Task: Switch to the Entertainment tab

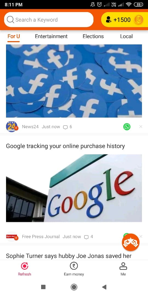Action: tap(51, 36)
